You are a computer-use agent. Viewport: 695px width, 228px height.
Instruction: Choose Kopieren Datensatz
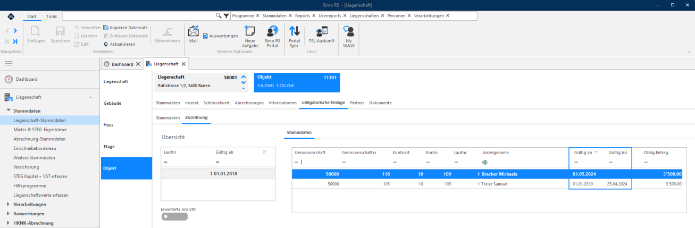tap(125, 27)
